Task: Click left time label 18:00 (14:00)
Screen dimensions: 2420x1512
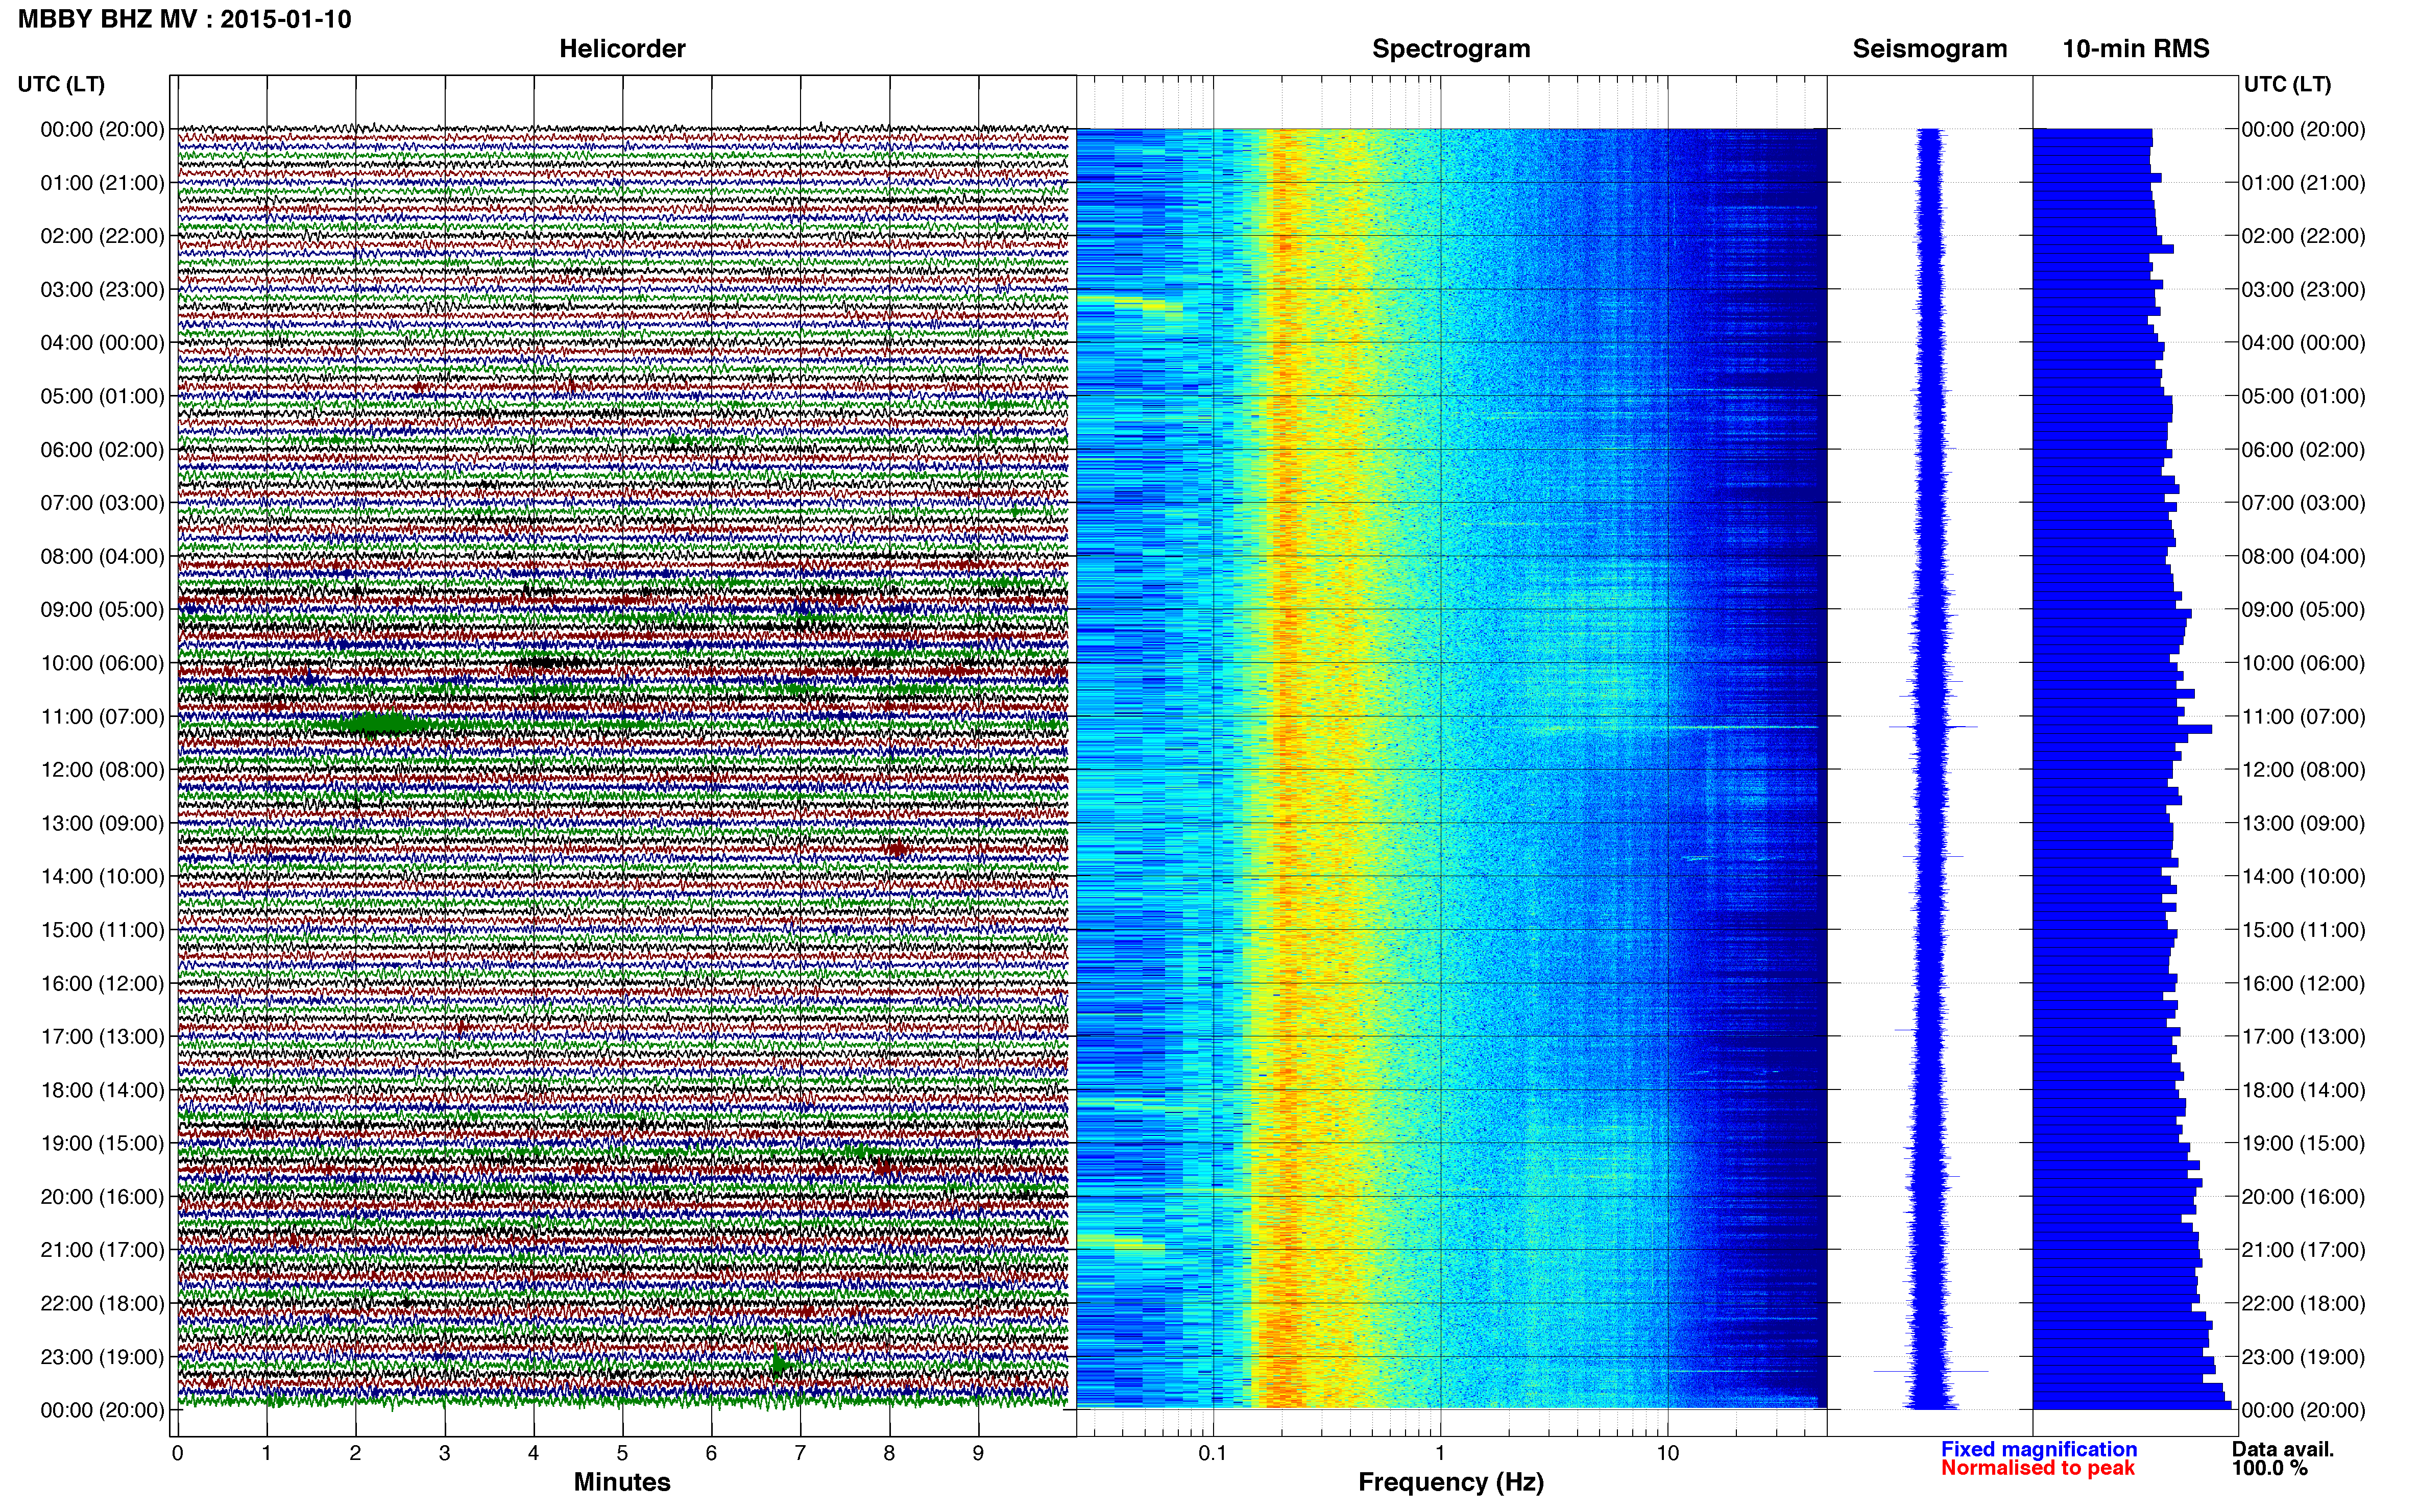Action: pos(102,1090)
